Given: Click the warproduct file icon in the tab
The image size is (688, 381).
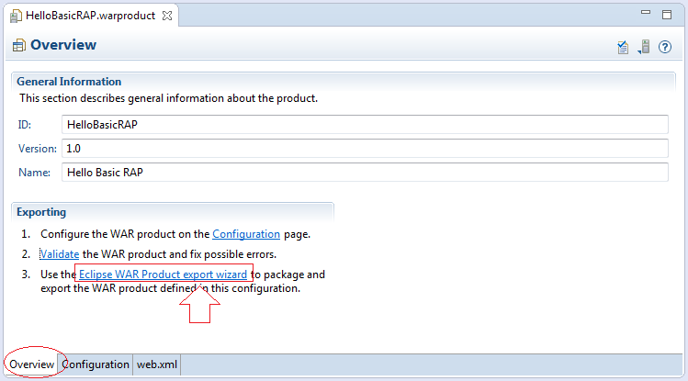Looking at the screenshot, I should 16,16.
